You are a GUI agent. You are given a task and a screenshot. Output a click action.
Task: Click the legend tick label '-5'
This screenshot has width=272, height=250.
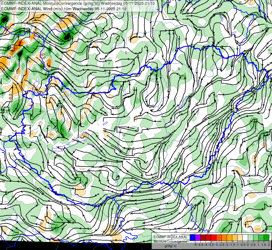click(x=195, y=245)
